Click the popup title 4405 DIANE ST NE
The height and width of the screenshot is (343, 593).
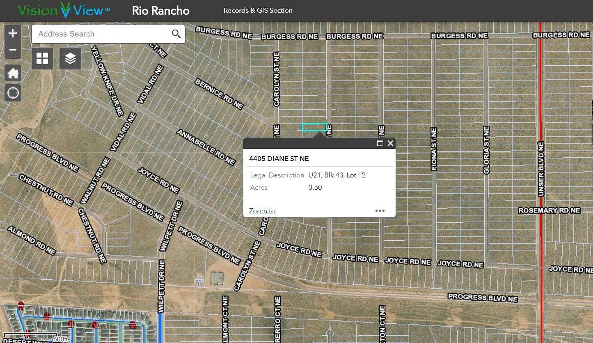pos(279,159)
